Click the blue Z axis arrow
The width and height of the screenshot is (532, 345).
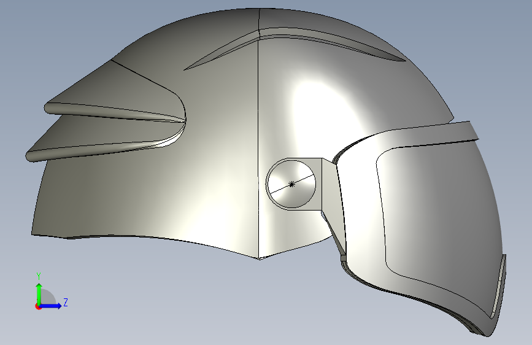pyautogui.click(x=51, y=306)
